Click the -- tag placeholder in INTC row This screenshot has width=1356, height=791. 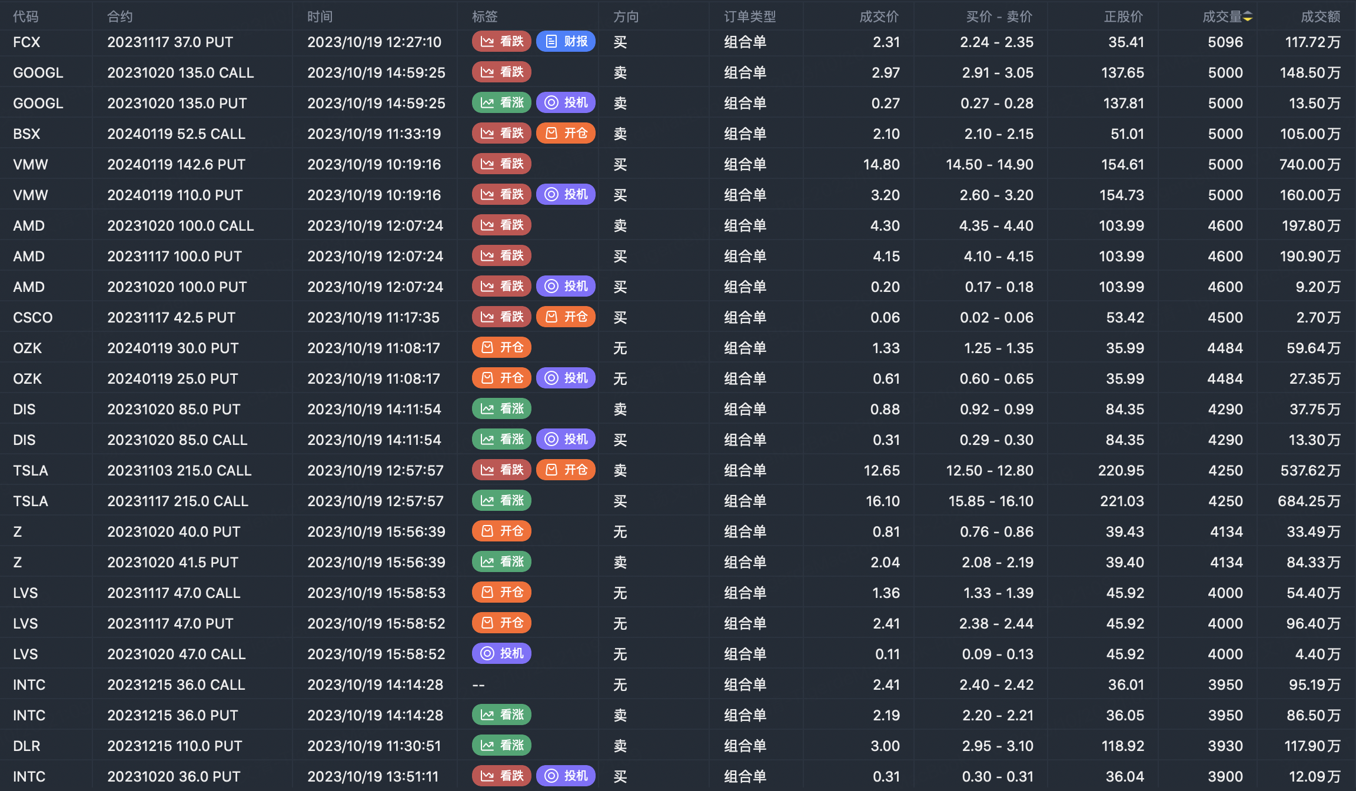tap(478, 685)
